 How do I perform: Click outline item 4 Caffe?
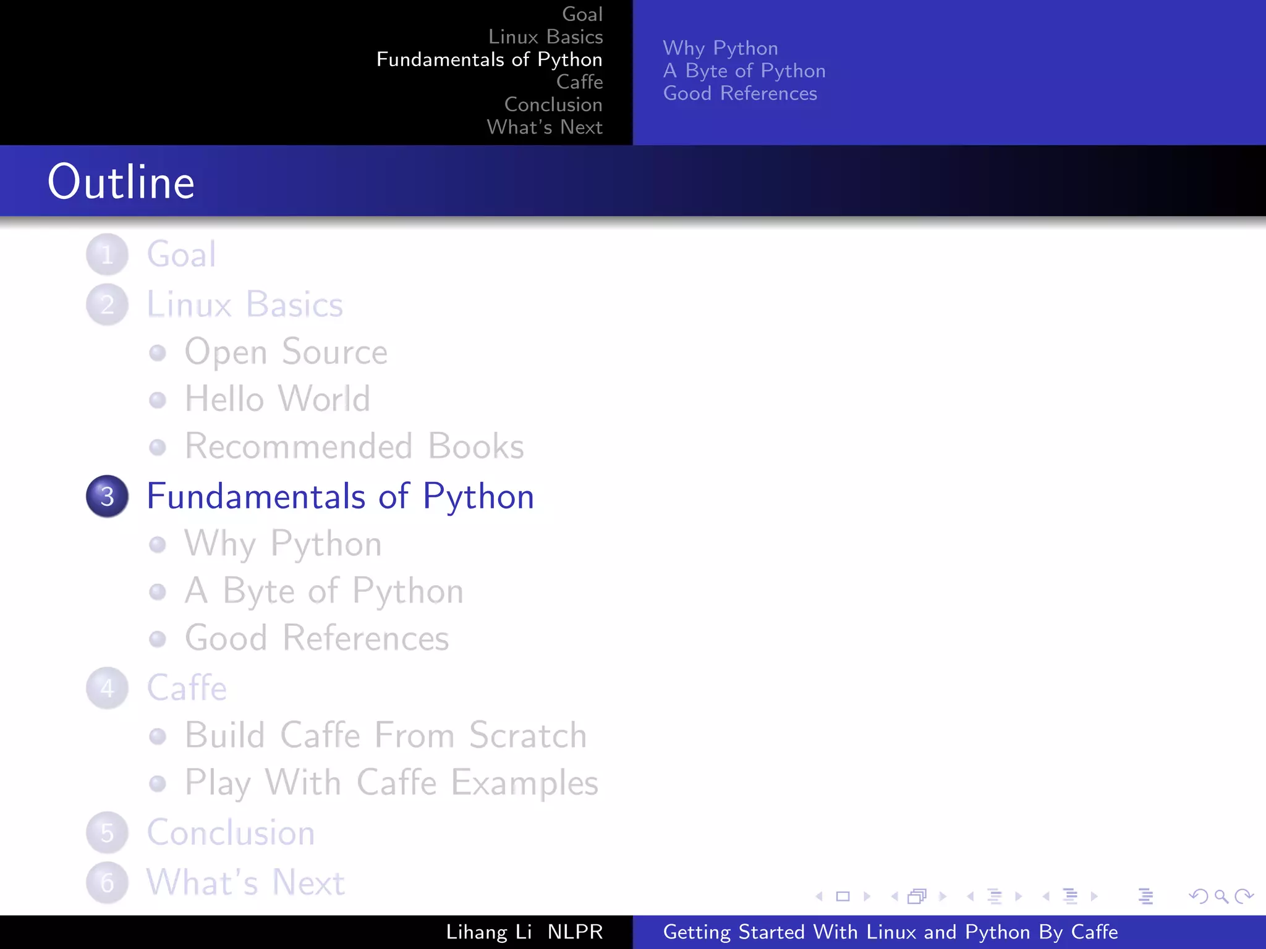coord(187,688)
